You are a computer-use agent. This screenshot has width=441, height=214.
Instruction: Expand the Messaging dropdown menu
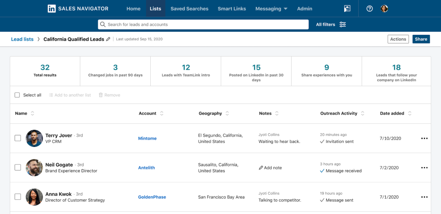click(x=271, y=9)
